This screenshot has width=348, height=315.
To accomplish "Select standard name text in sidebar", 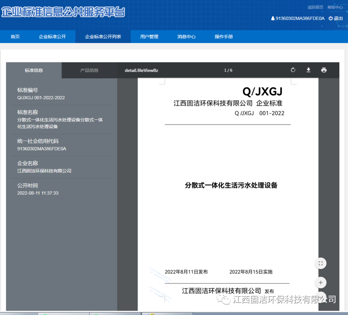I will coord(60,123).
